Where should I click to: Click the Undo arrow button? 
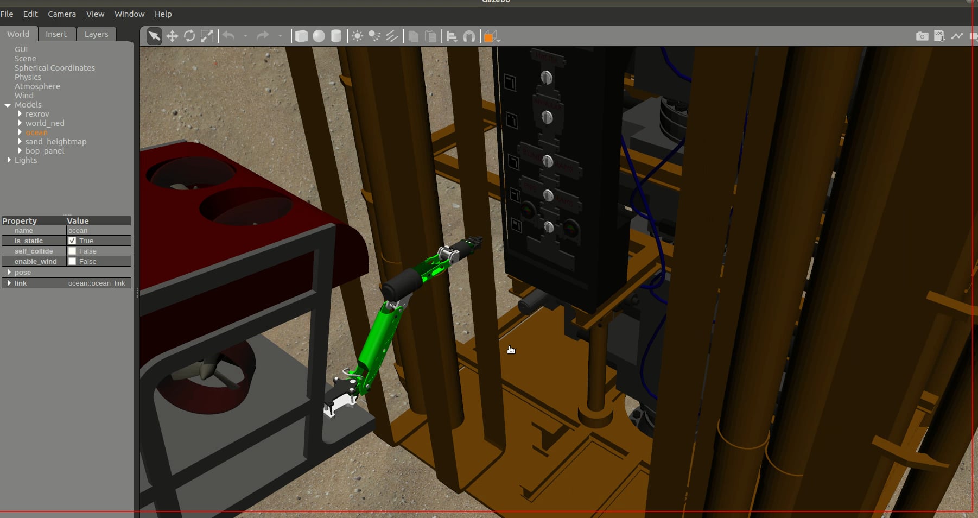(x=228, y=36)
